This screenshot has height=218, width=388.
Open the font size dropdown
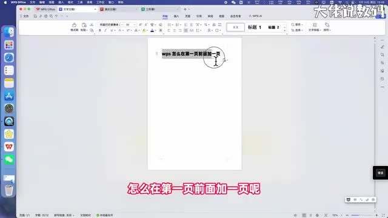(x=135, y=25)
